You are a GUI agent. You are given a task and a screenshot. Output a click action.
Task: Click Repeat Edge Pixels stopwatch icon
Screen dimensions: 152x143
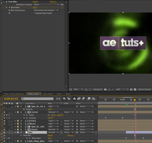(x=9, y=13)
